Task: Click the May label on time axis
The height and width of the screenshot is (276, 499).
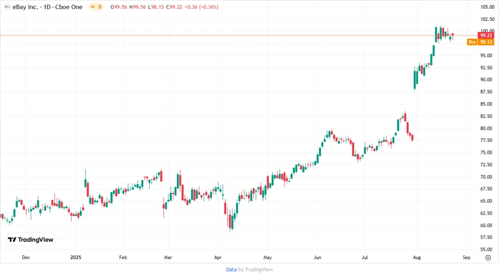Action: coord(268,257)
